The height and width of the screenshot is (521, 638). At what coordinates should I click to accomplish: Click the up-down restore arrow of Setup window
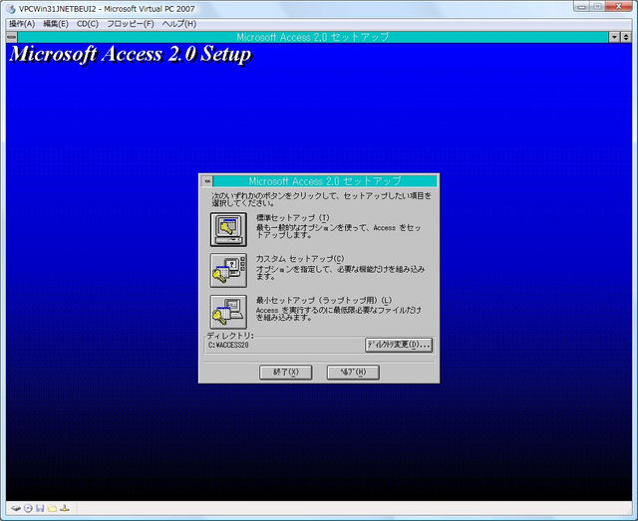click(x=626, y=37)
